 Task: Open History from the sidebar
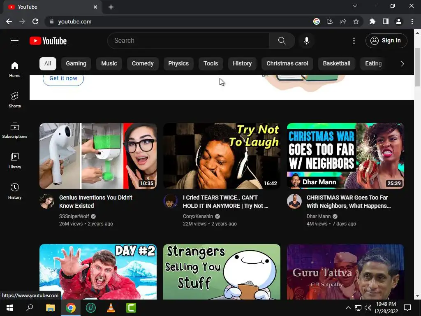(15, 191)
